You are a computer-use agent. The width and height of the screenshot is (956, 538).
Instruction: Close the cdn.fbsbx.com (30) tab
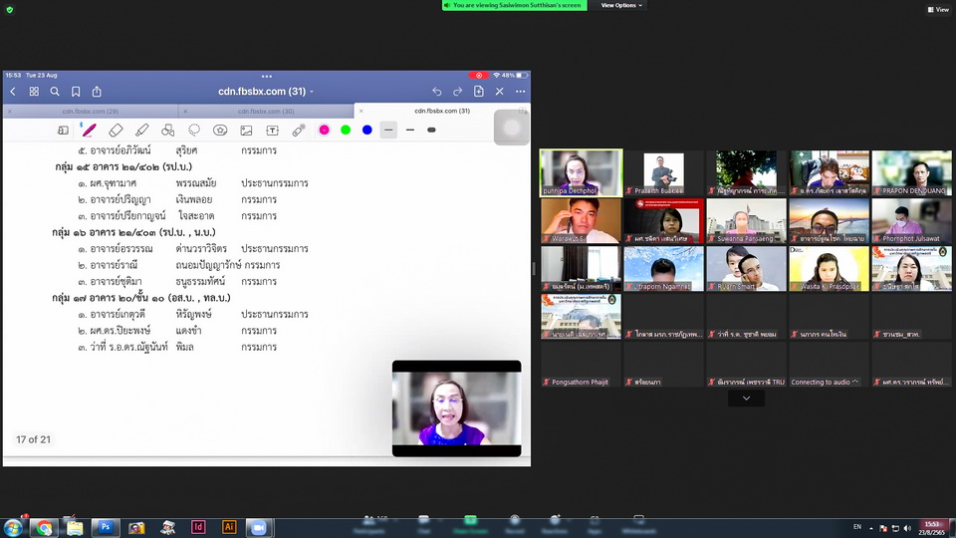(185, 111)
